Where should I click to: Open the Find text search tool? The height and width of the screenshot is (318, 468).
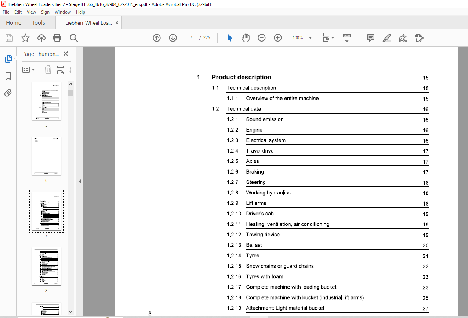pos(74,38)
